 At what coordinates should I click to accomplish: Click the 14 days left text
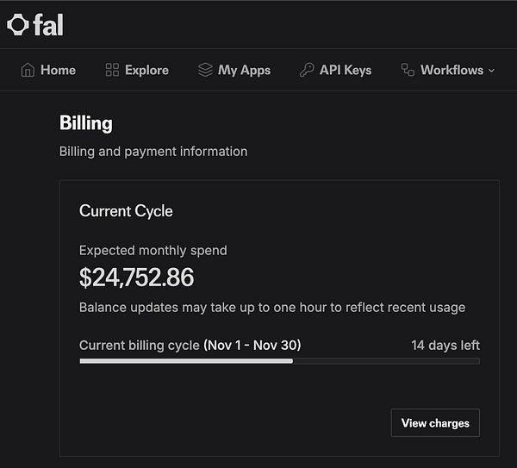click(445, 345)
